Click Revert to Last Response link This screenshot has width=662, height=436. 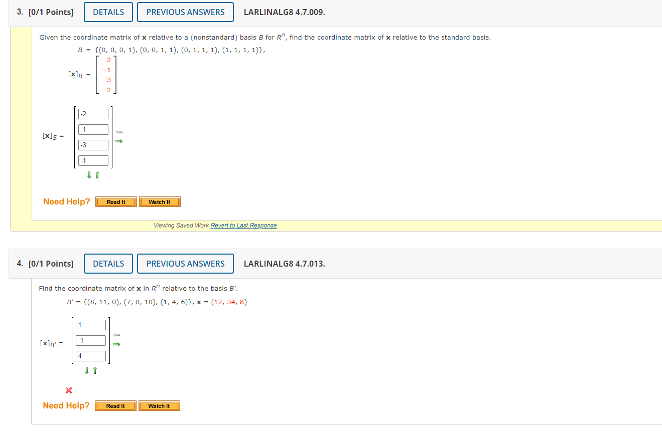243,226
